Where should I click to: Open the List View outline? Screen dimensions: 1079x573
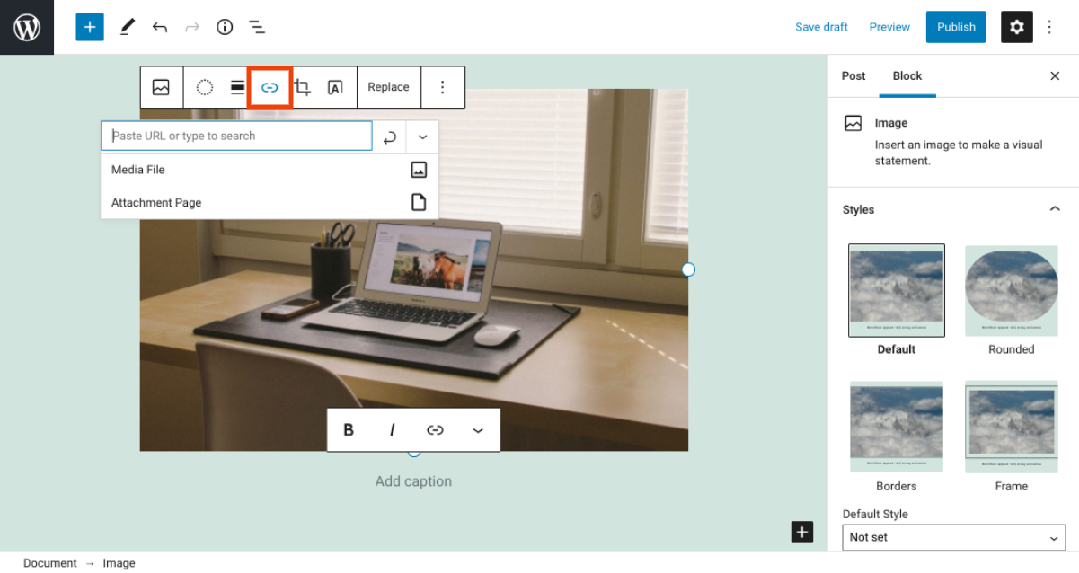click(257, 27)
